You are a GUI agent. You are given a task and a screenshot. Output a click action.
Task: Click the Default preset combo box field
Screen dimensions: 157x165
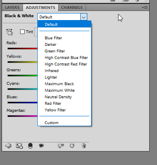coord(59,17)
